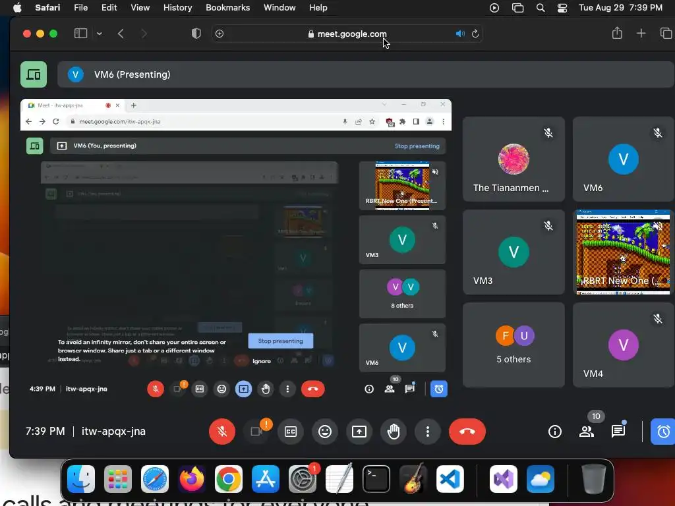Open meeting info icon in the shared toolbar
Viewport: 675px width, 506px height.
[x=369, y=389]
